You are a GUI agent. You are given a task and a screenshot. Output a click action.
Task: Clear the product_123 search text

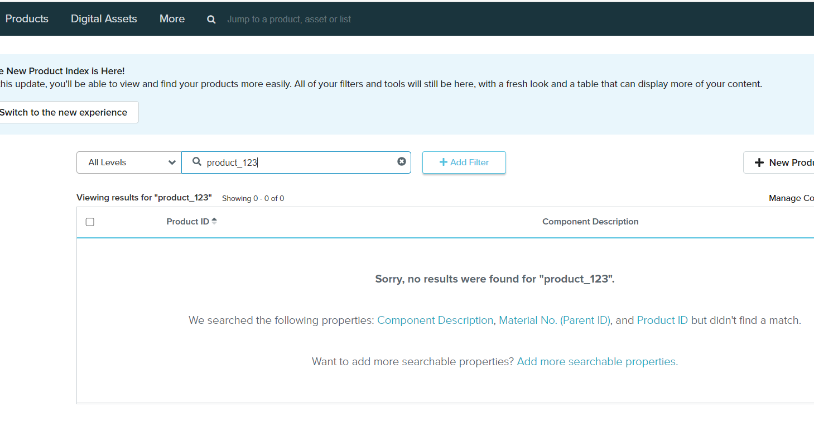[x=401, y=161]
